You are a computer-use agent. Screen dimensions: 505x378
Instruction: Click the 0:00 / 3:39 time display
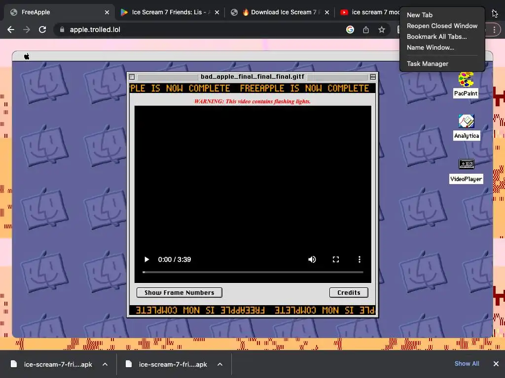coord(175,259)
